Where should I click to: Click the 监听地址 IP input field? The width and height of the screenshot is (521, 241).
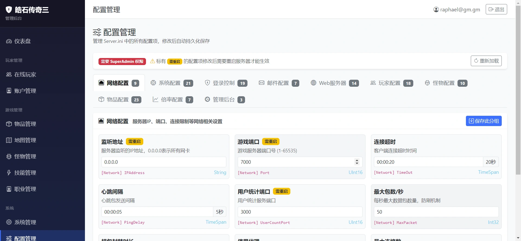(164, 162)
